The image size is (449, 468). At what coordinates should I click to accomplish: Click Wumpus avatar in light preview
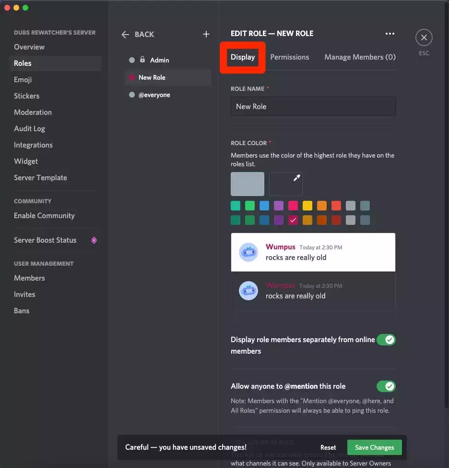pyautogui.click(x=248, y=252)
